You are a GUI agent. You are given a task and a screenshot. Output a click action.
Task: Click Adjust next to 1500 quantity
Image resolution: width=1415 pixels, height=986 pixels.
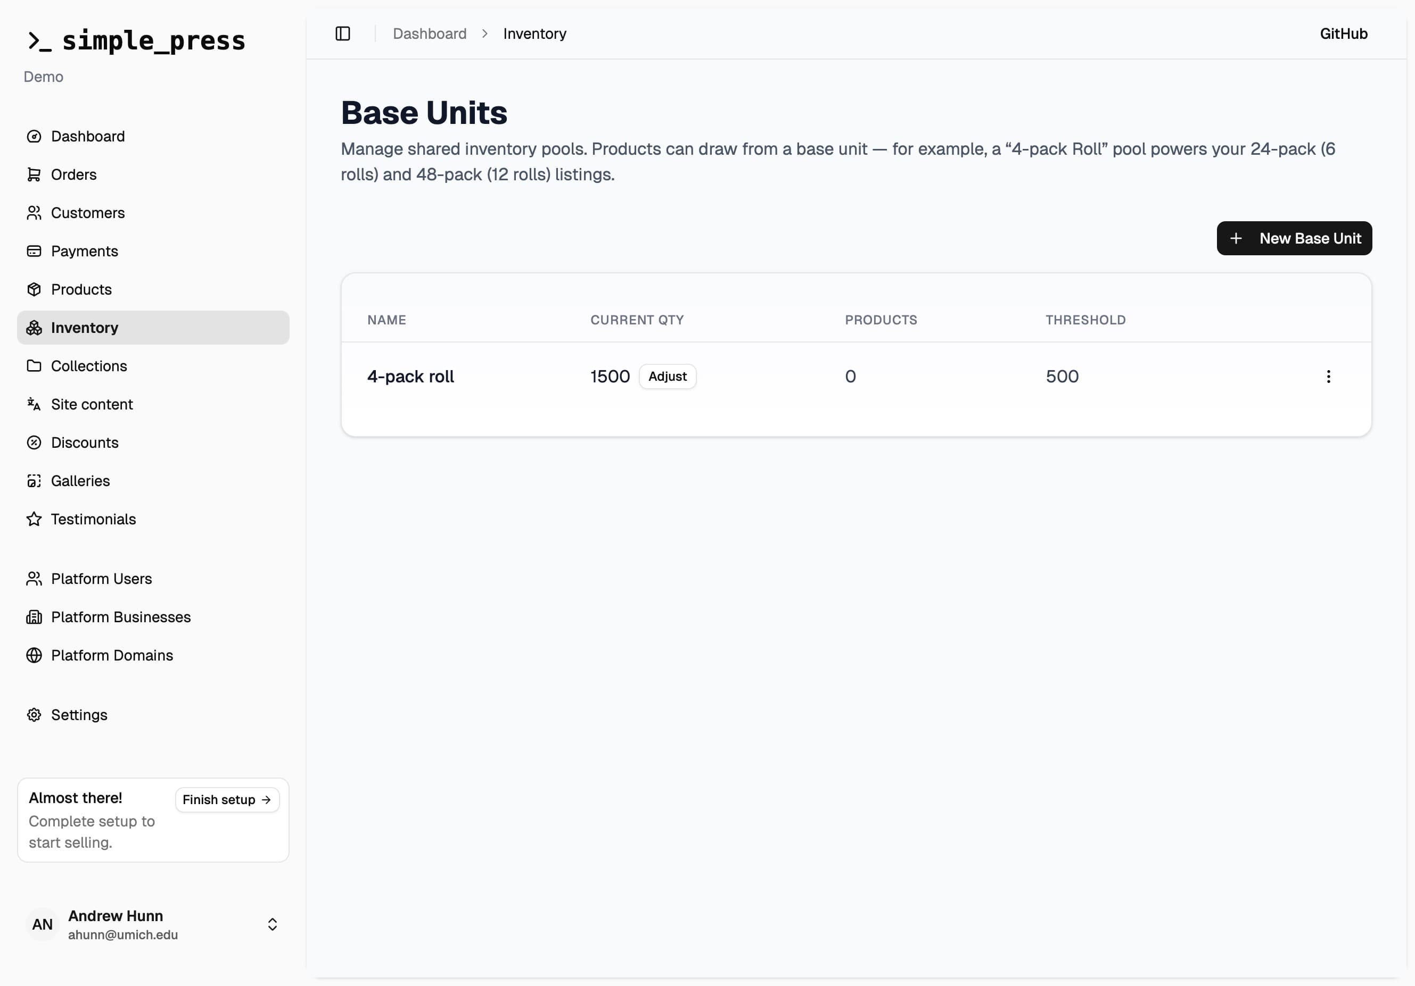668,377
